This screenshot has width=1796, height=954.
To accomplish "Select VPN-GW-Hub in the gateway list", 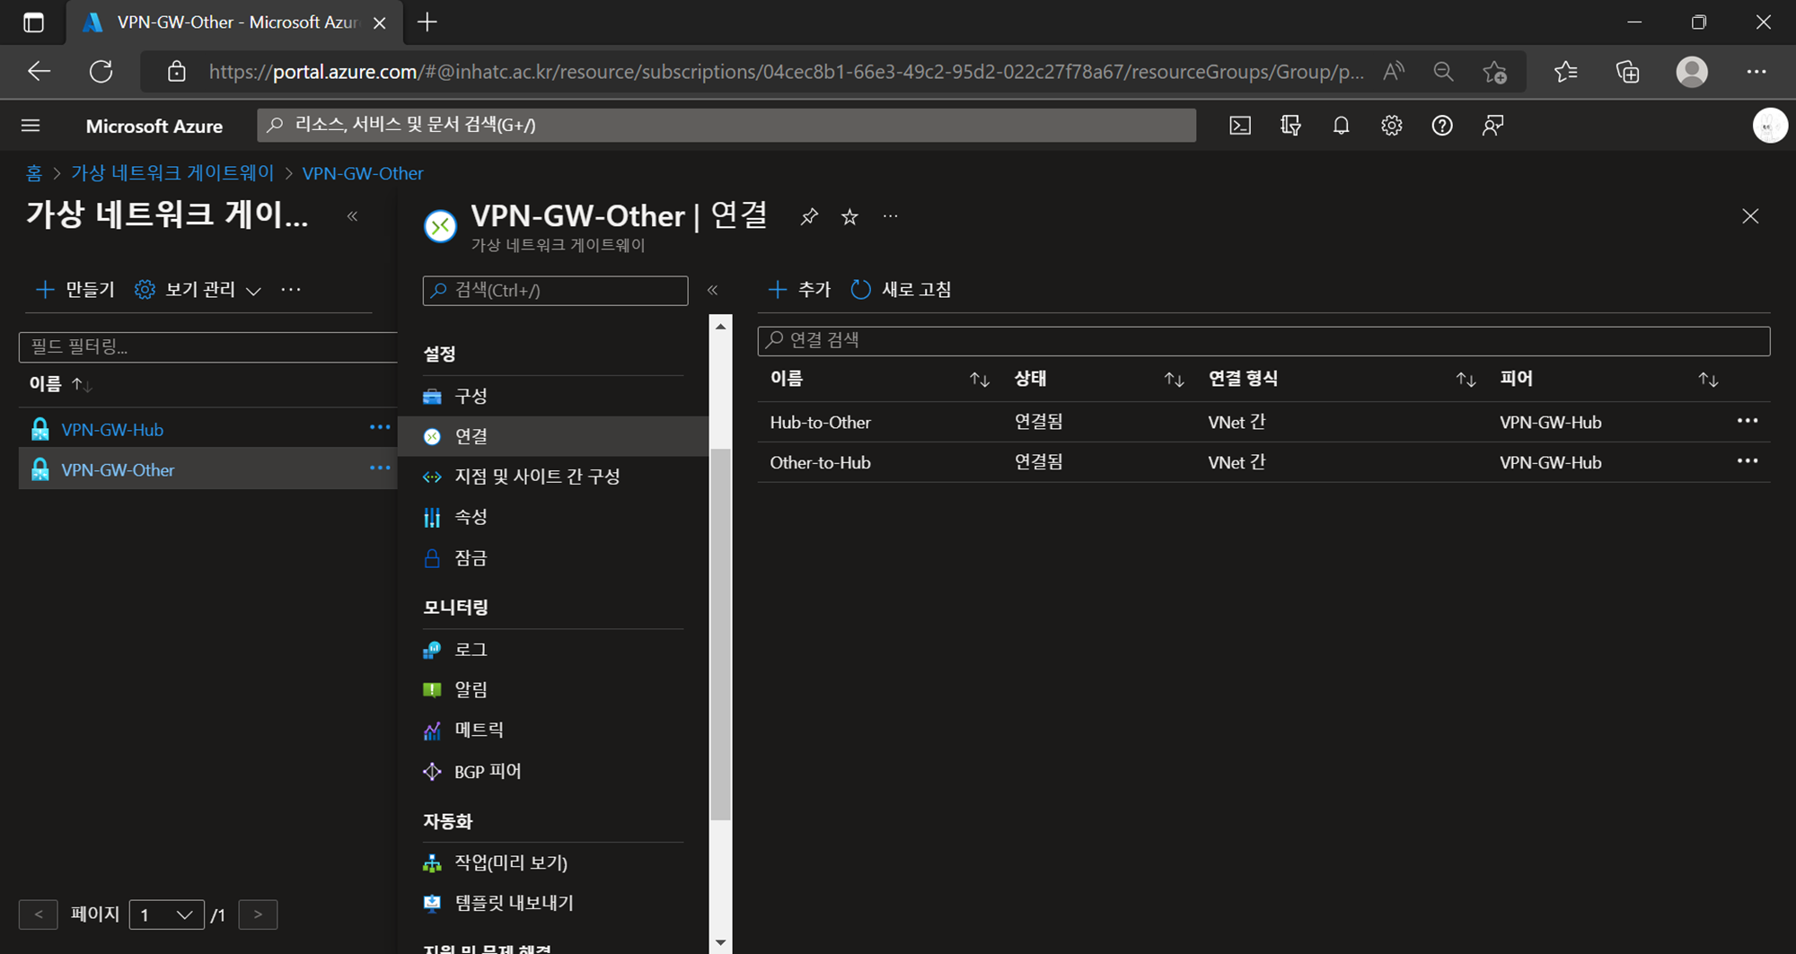I will point(112,430).
